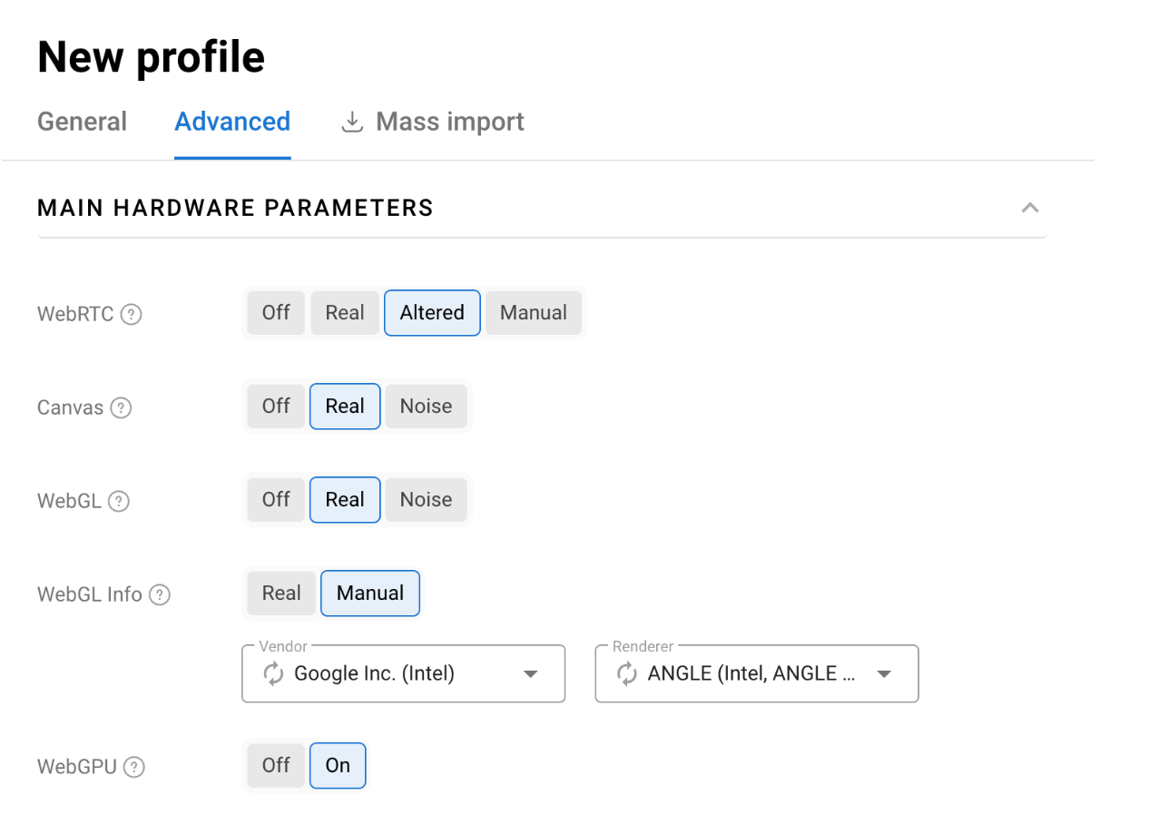Click the WebGPU help question mark icon
The image size is (1149, 824).
(x=134, y=768)
